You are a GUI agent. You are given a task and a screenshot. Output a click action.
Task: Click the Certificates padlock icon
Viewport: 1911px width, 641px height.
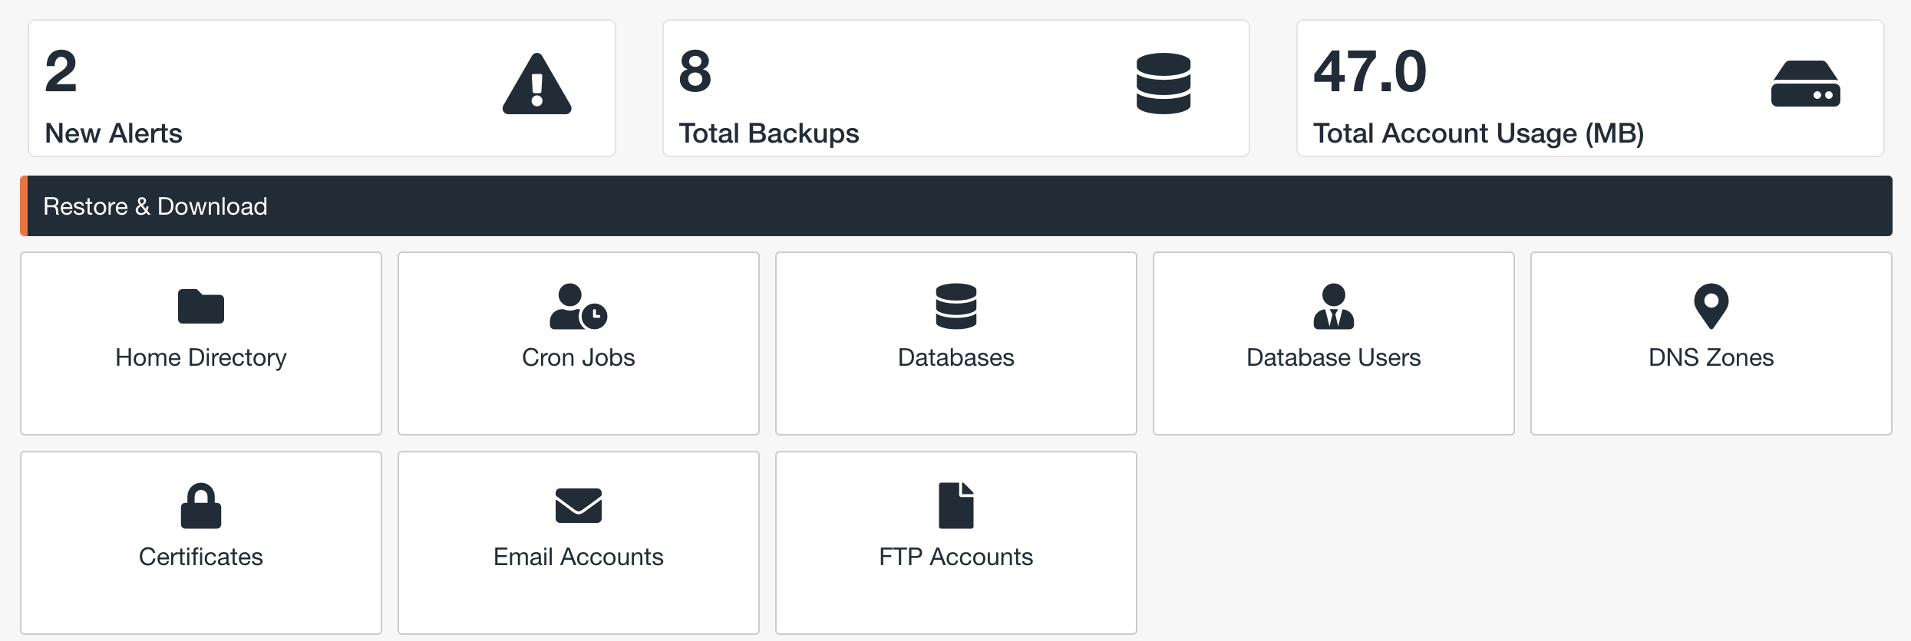pos(201,506)
